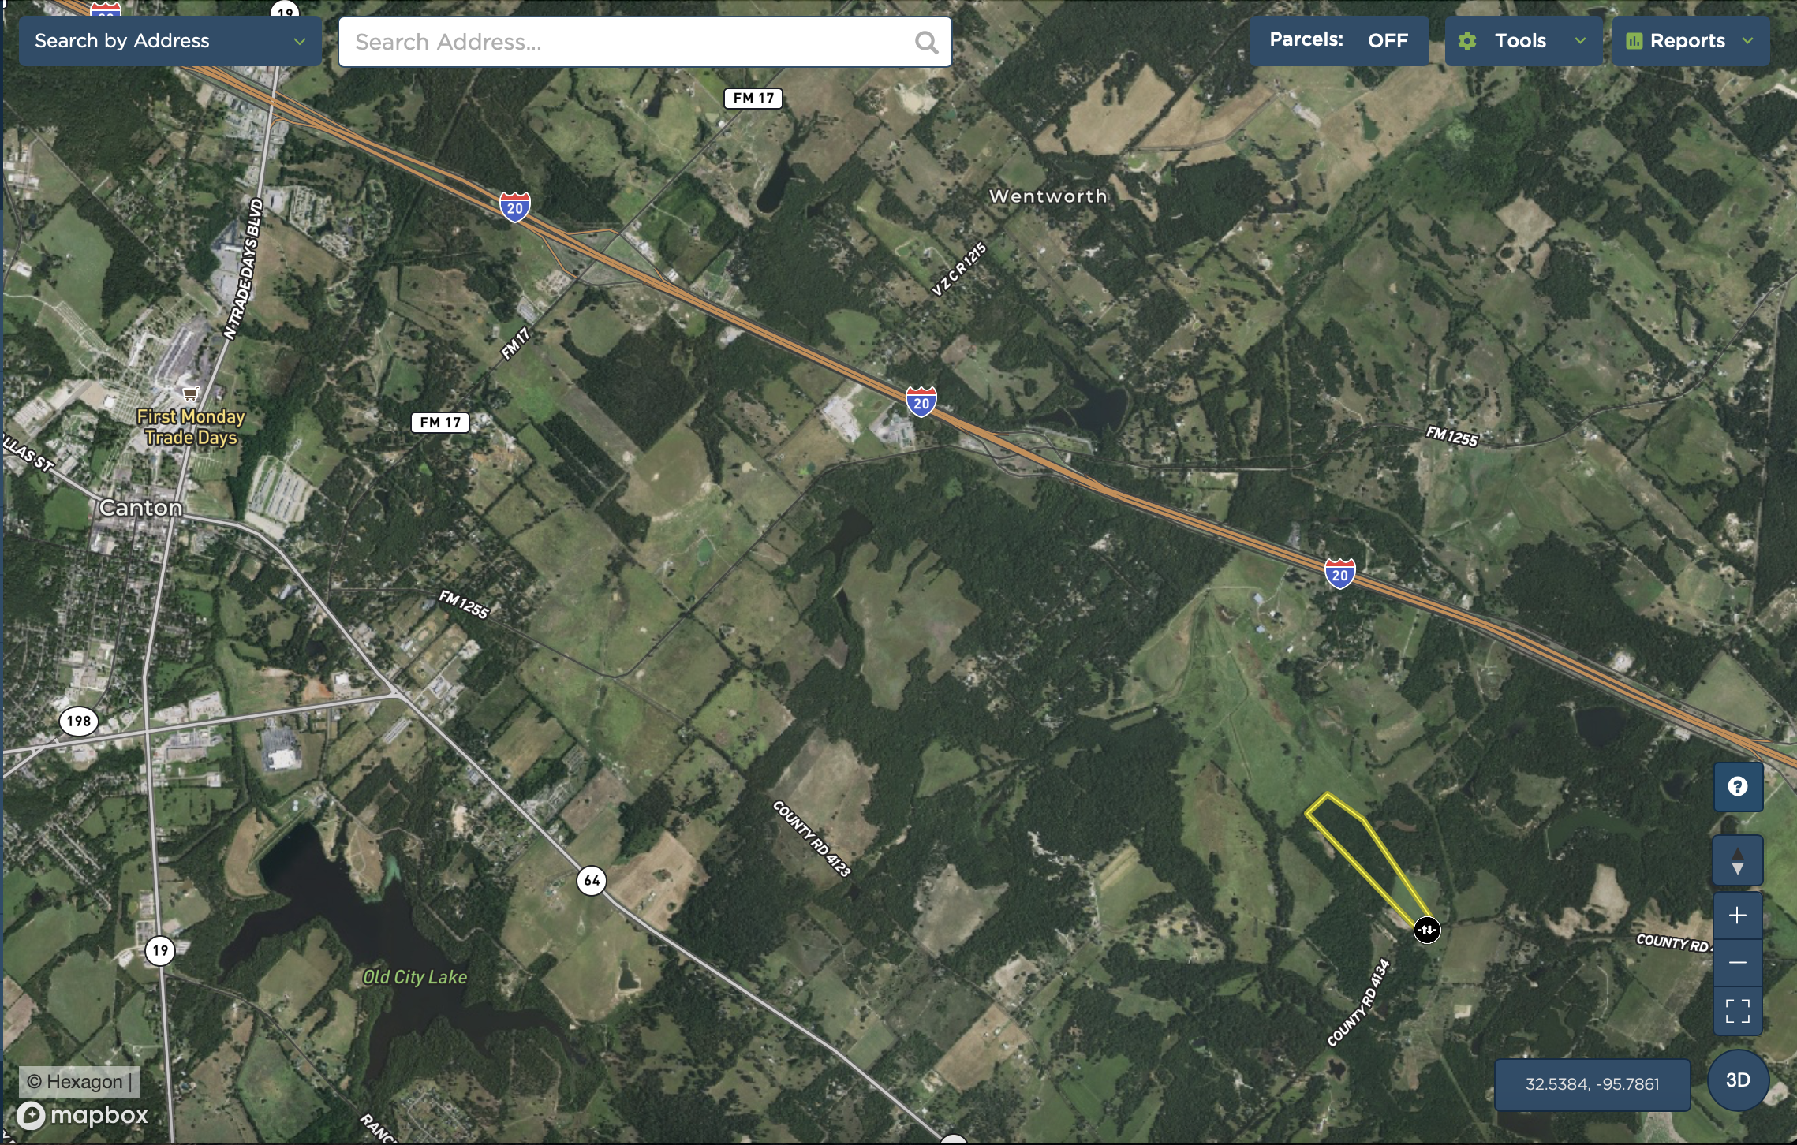Open the Tools menu
Image resolution: width=1797 pixels, height=1145 pixels.
[x=1523, y=41]
